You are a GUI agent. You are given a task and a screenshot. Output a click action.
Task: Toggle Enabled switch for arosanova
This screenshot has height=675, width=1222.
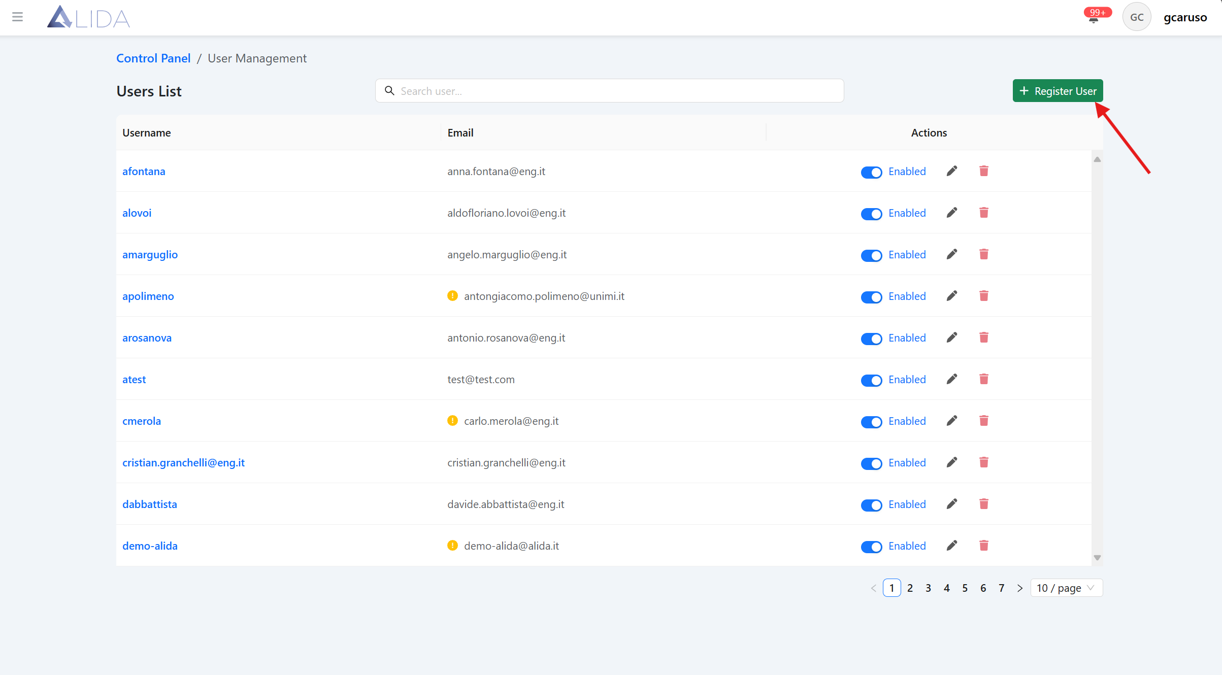click(x=872, y=339)
